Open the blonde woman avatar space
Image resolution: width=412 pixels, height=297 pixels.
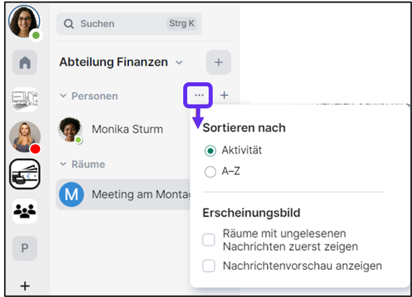pos(24,137)
